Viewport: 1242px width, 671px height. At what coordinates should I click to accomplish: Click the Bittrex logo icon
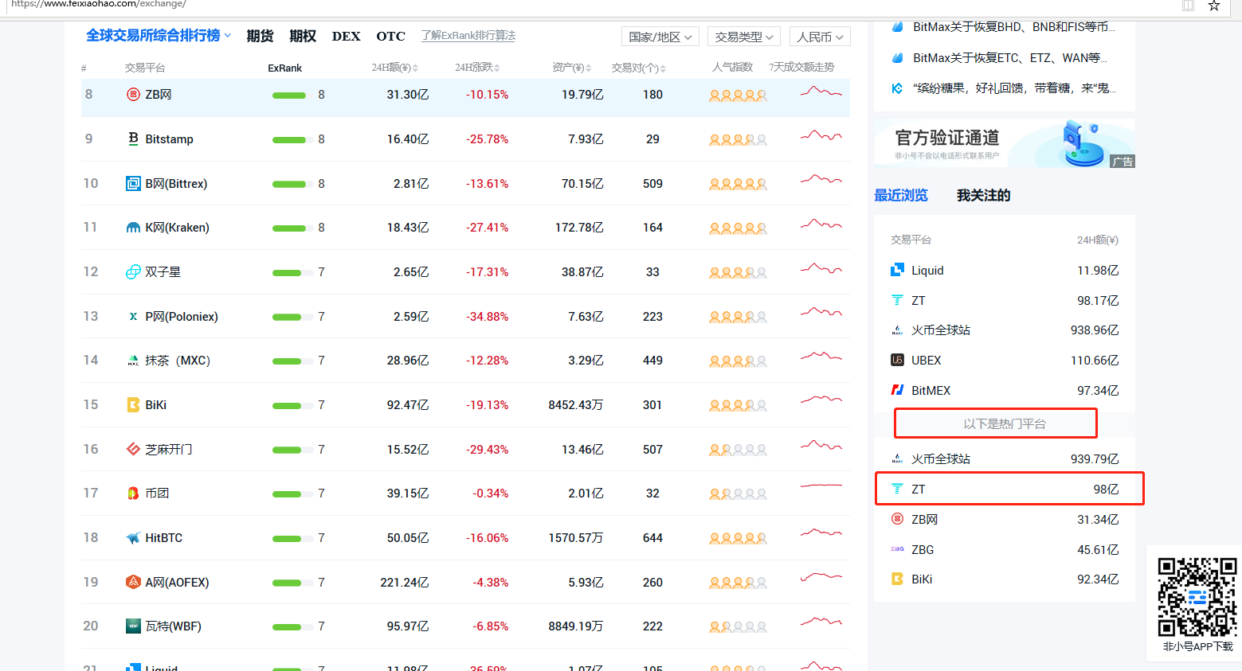click(x=133, y=184)
